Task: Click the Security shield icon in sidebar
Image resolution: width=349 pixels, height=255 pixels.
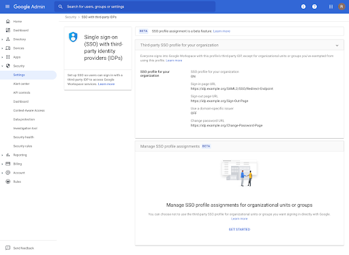Action: [x=8, y=66]
